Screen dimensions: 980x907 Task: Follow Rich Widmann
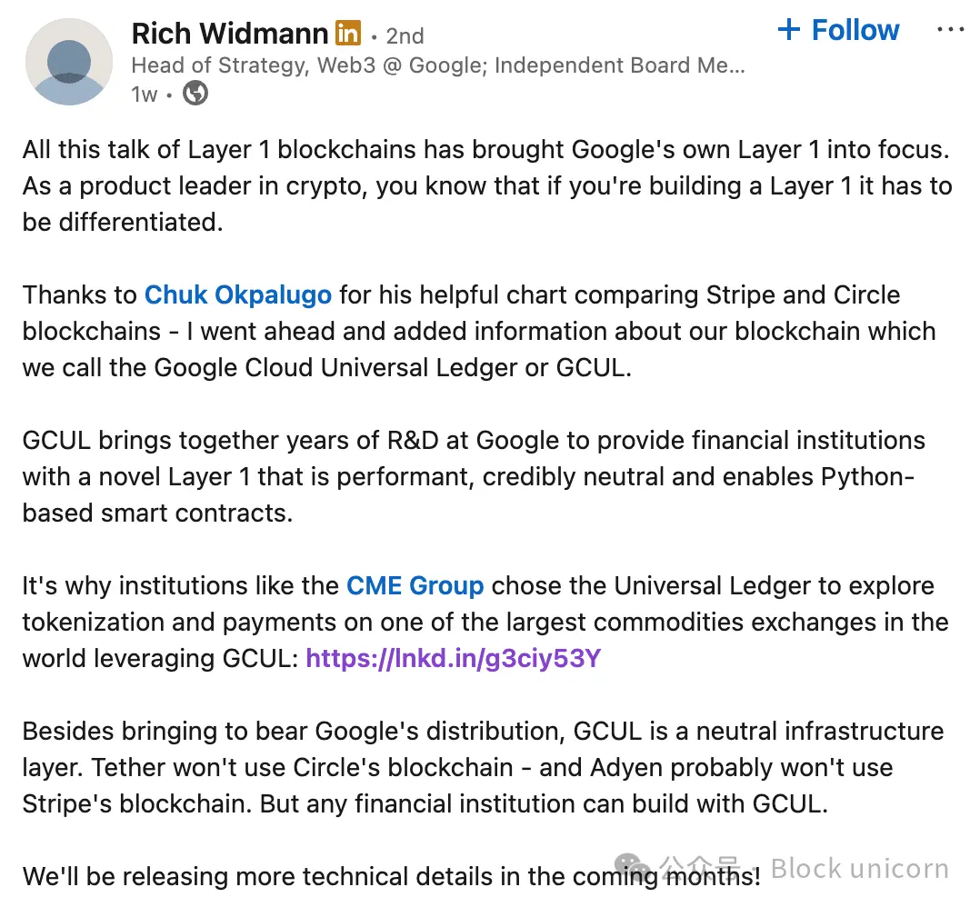855,31
